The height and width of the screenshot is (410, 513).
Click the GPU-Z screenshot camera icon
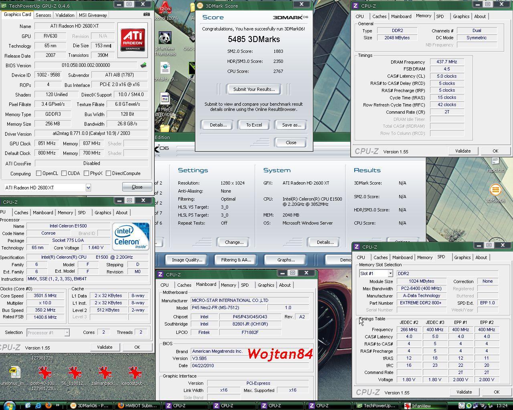click(147, 14)
